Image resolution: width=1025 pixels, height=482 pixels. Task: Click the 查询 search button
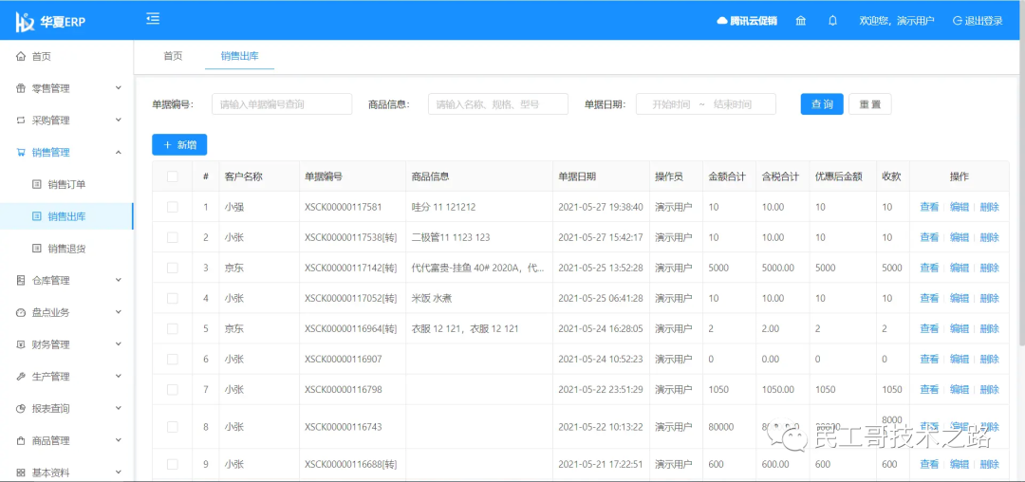click(x=822, y=104)
